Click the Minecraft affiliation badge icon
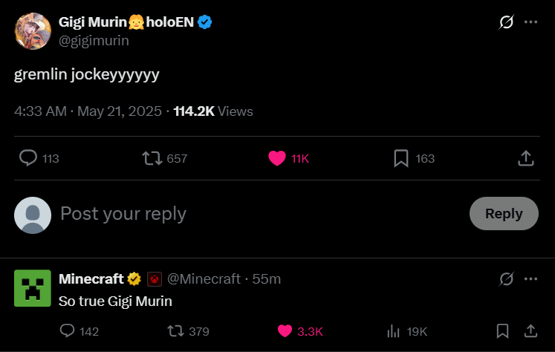This screenshot has height=352, width=555. 154,279
